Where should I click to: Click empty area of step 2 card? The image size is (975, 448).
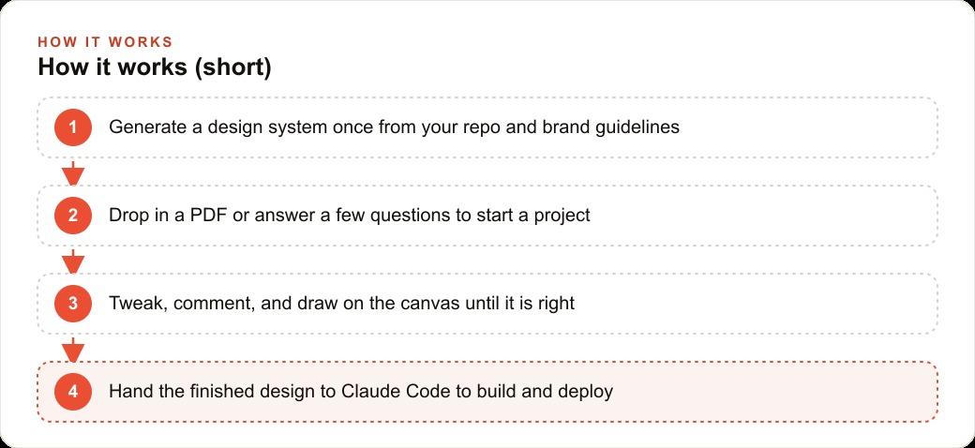[x=765, y=216]
